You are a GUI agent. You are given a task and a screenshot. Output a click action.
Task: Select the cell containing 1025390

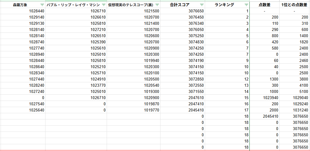pos(76,42)
